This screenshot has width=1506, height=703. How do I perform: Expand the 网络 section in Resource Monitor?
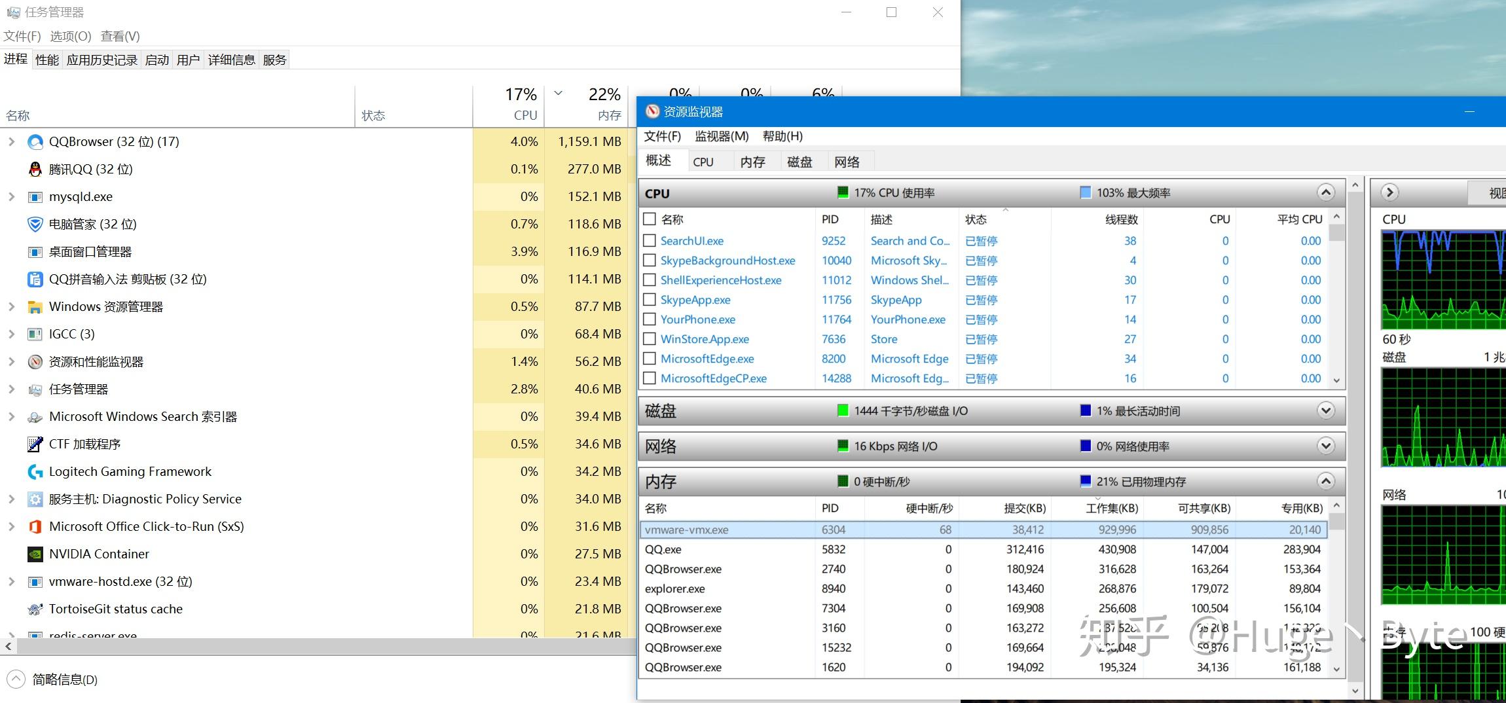(x=1326, y=446)
